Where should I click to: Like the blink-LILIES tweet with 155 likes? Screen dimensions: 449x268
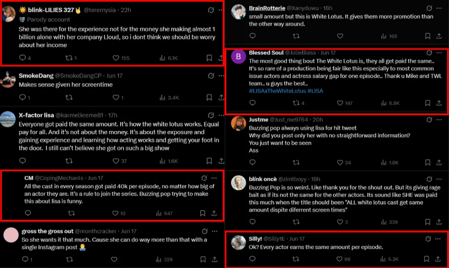115,58
